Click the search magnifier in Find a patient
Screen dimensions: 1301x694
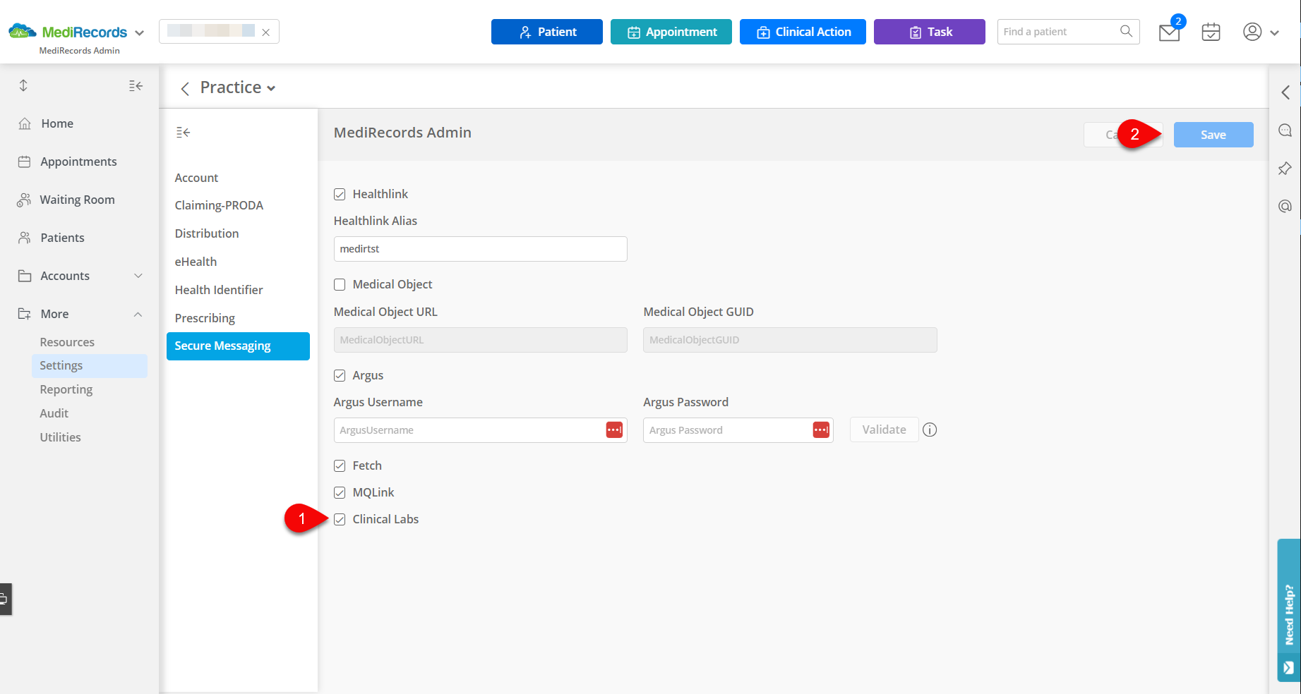pos(1126,31)
